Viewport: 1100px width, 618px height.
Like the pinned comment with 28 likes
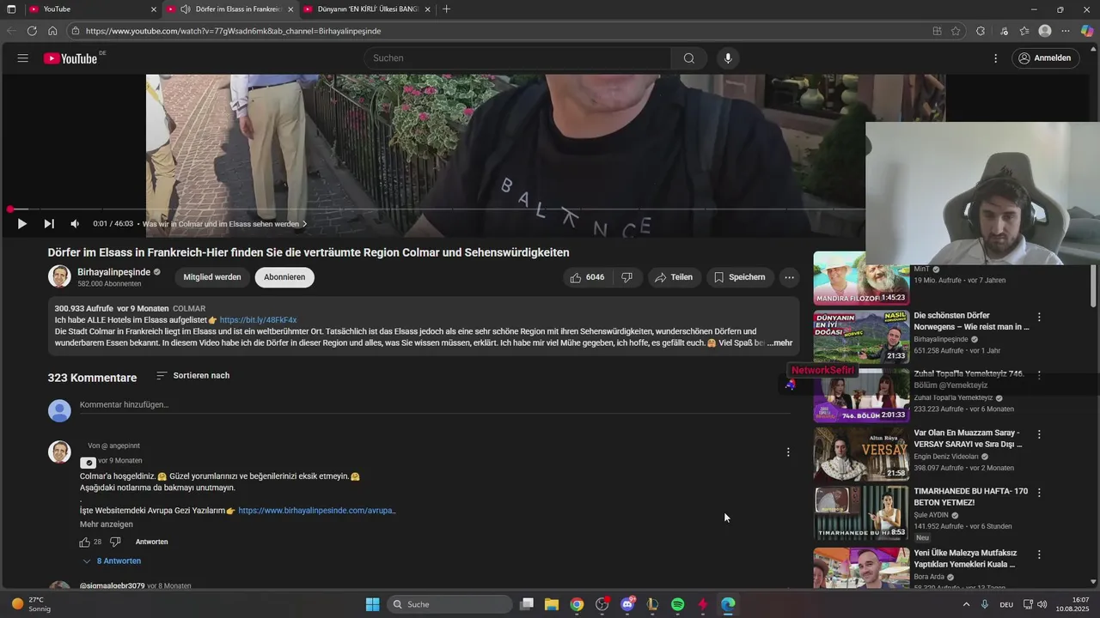click(x=85, y=542)
